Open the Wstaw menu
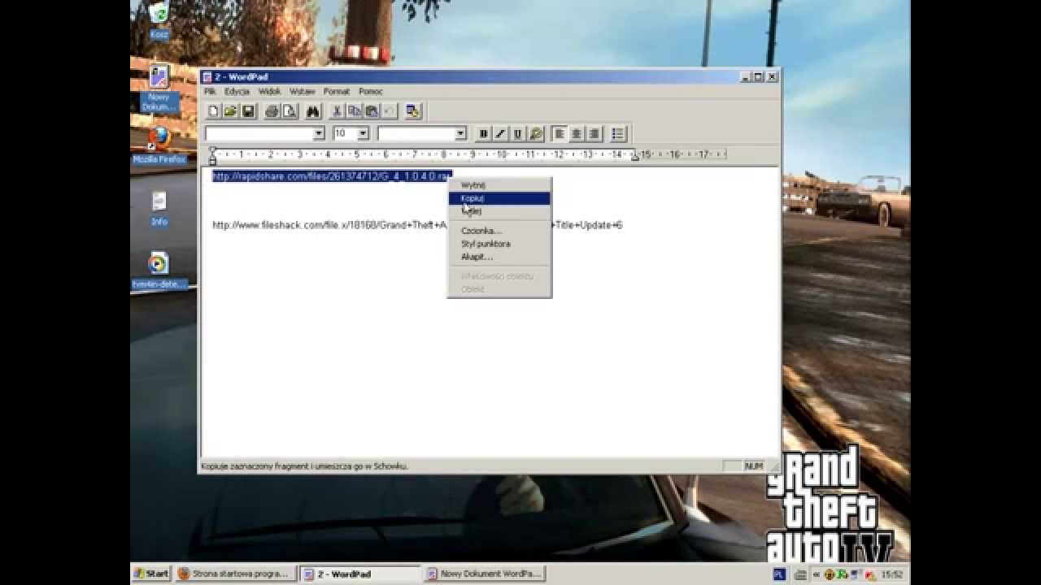Image resolution: width=1041 pixels, height=585 pixels. pyautogui.click(x=302, y=92)
